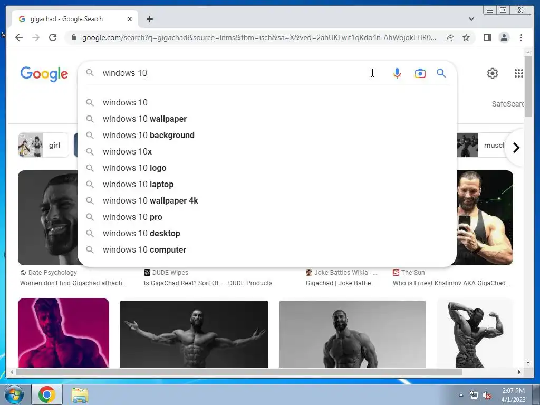The height and width of the screenshot is (405, 540).
Task: Click the 'girl' filter chip
Action: click(x=43, y=145)
